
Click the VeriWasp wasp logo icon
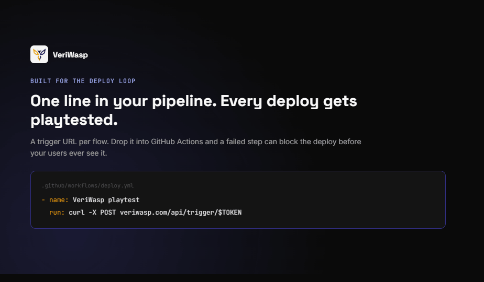(39, 54)
